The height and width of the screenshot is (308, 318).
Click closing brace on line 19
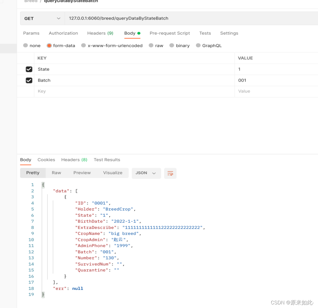[43, 295]
